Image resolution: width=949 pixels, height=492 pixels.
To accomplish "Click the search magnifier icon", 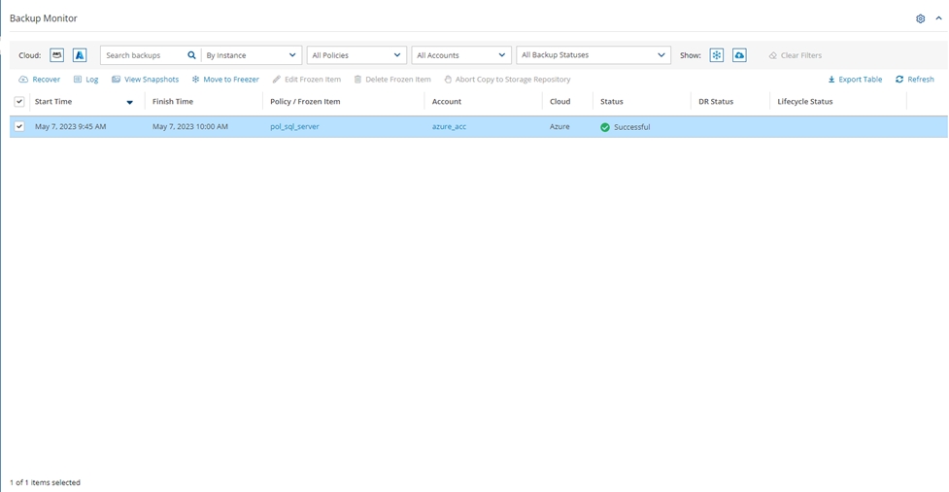I will click(191, 55).
